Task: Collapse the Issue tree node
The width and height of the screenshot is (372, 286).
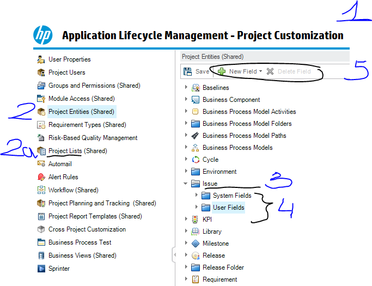Action: [x=186, y=184]
